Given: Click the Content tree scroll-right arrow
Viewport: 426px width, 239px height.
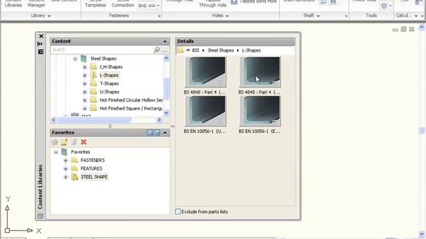Looking at the screenshot, I should [x=159, y=119].
